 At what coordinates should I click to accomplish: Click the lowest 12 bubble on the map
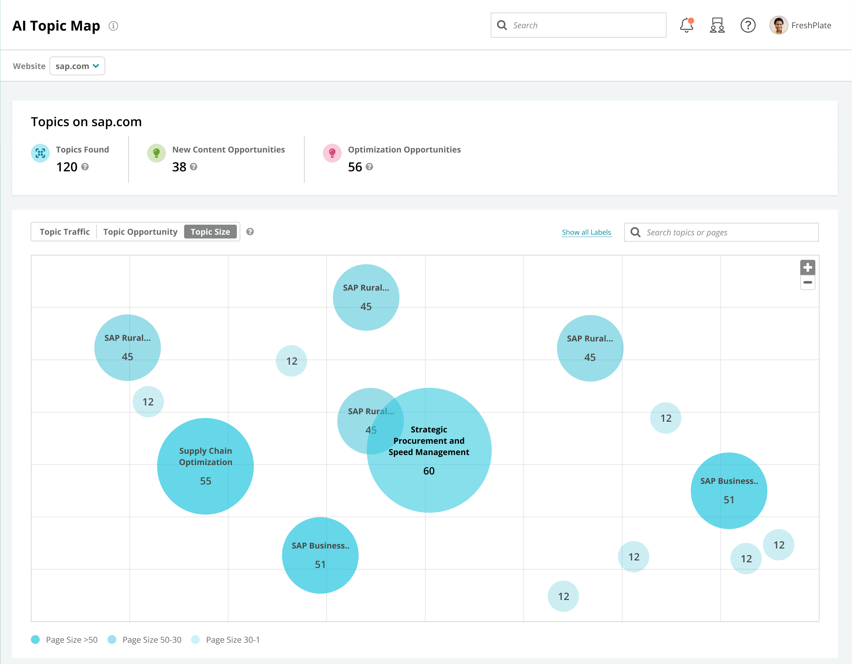pyautogui.click(x=563, y=596)
